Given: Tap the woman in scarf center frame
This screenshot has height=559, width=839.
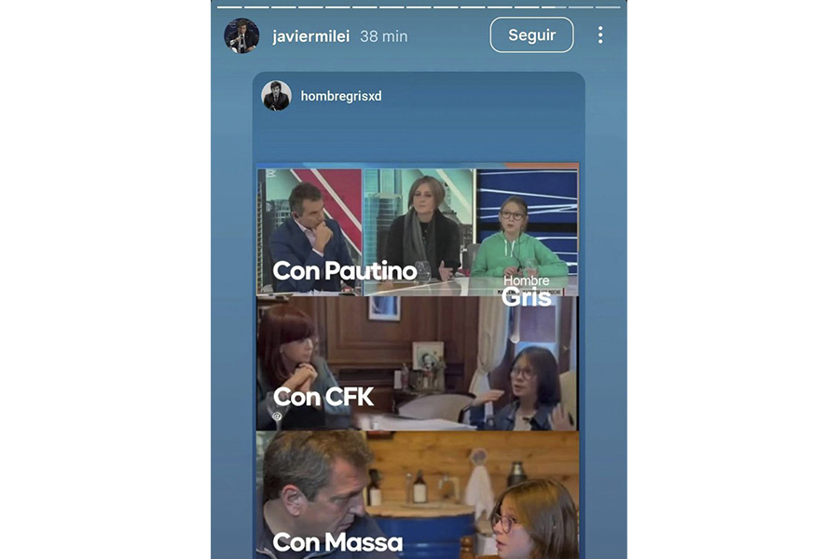Looking at the screenshot, I should click(x=419, y=232).
